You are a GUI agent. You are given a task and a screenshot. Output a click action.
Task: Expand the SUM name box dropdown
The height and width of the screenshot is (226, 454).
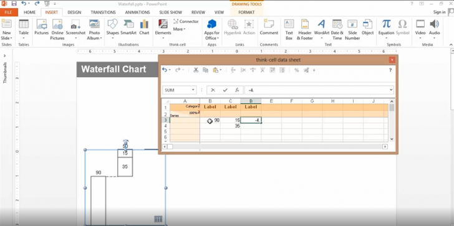point(193,90)
